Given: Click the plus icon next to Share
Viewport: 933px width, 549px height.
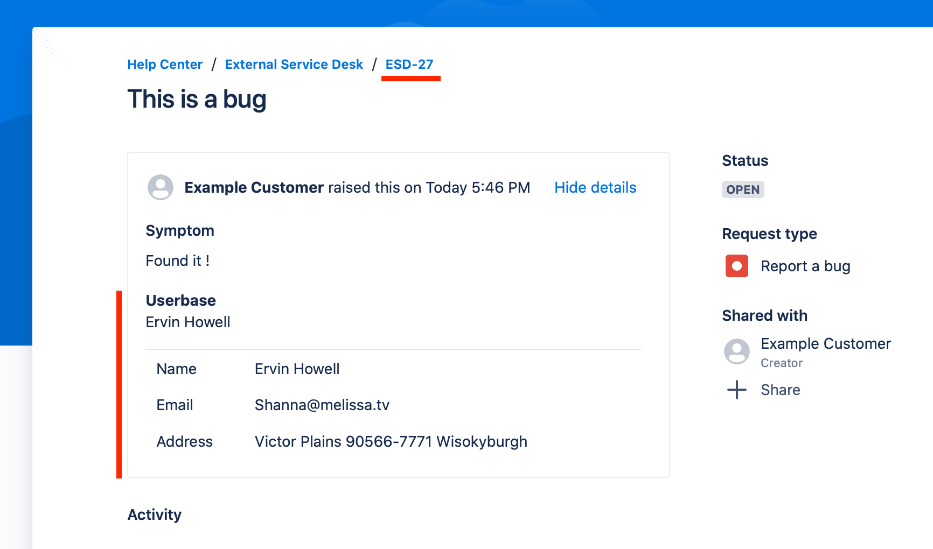Looking at the screenshot, I should (x=736, y=390).
